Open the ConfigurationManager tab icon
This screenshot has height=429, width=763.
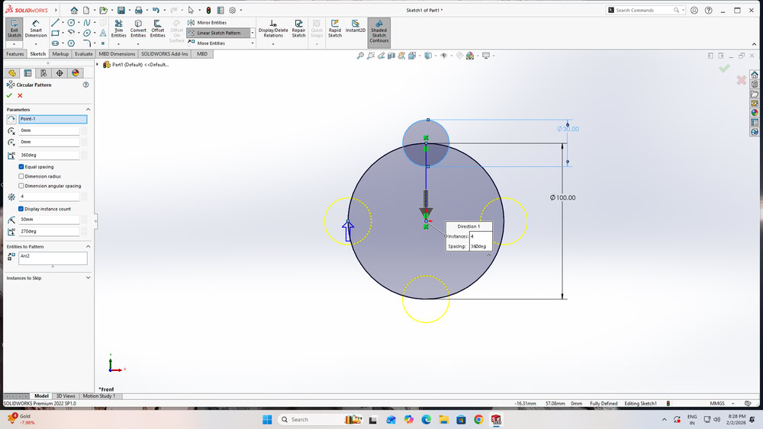43,73
